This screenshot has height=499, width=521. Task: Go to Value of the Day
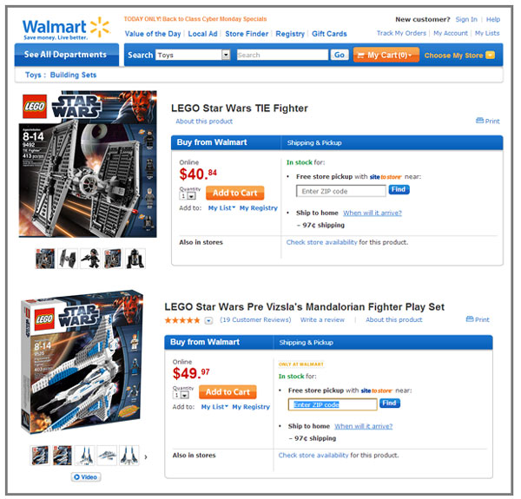(x=153, y=34)
